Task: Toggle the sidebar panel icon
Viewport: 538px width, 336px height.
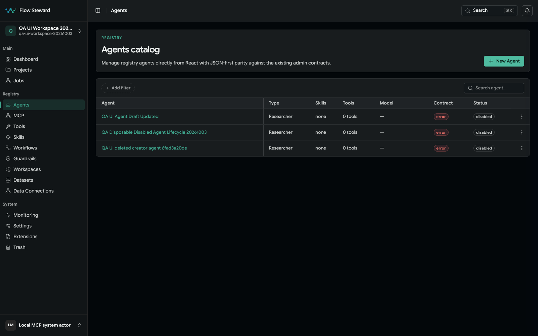Action: tap(98, 10)
